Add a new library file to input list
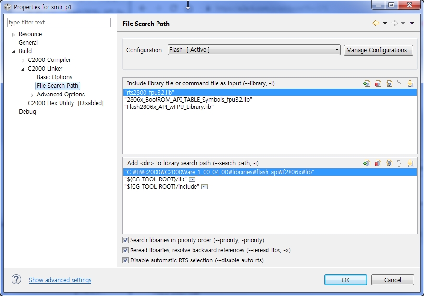The height and width of the screenshot is (296, 424). pyautogui.click(x=367, y=83)
